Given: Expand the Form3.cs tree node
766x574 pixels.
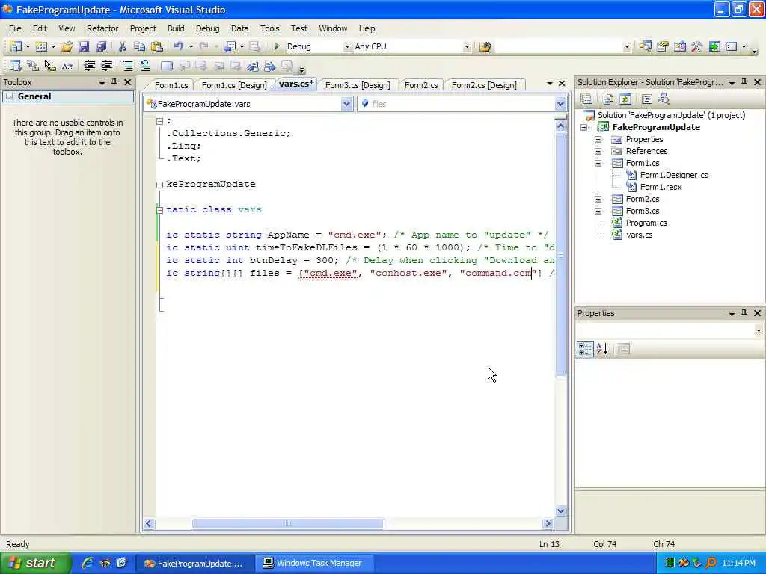Looking at the screenshot, I should tap(598, 211).
